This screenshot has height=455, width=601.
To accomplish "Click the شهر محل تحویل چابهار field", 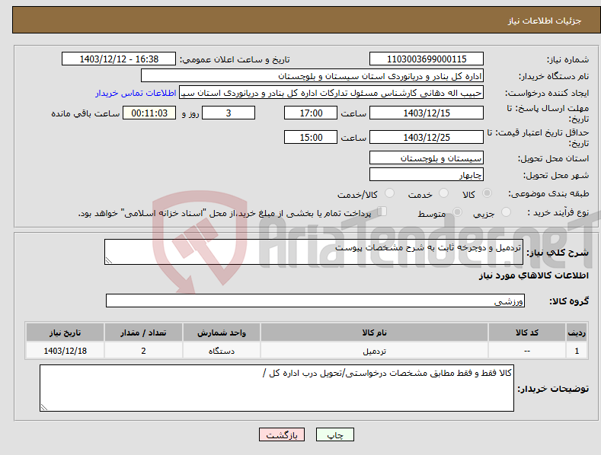I will pos(427,175).
